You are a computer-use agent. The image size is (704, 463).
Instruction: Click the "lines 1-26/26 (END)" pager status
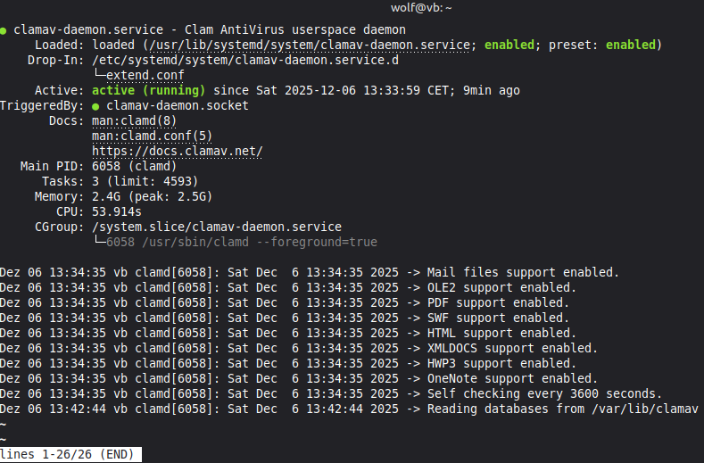pyautogui.click(x=70, y=454)
